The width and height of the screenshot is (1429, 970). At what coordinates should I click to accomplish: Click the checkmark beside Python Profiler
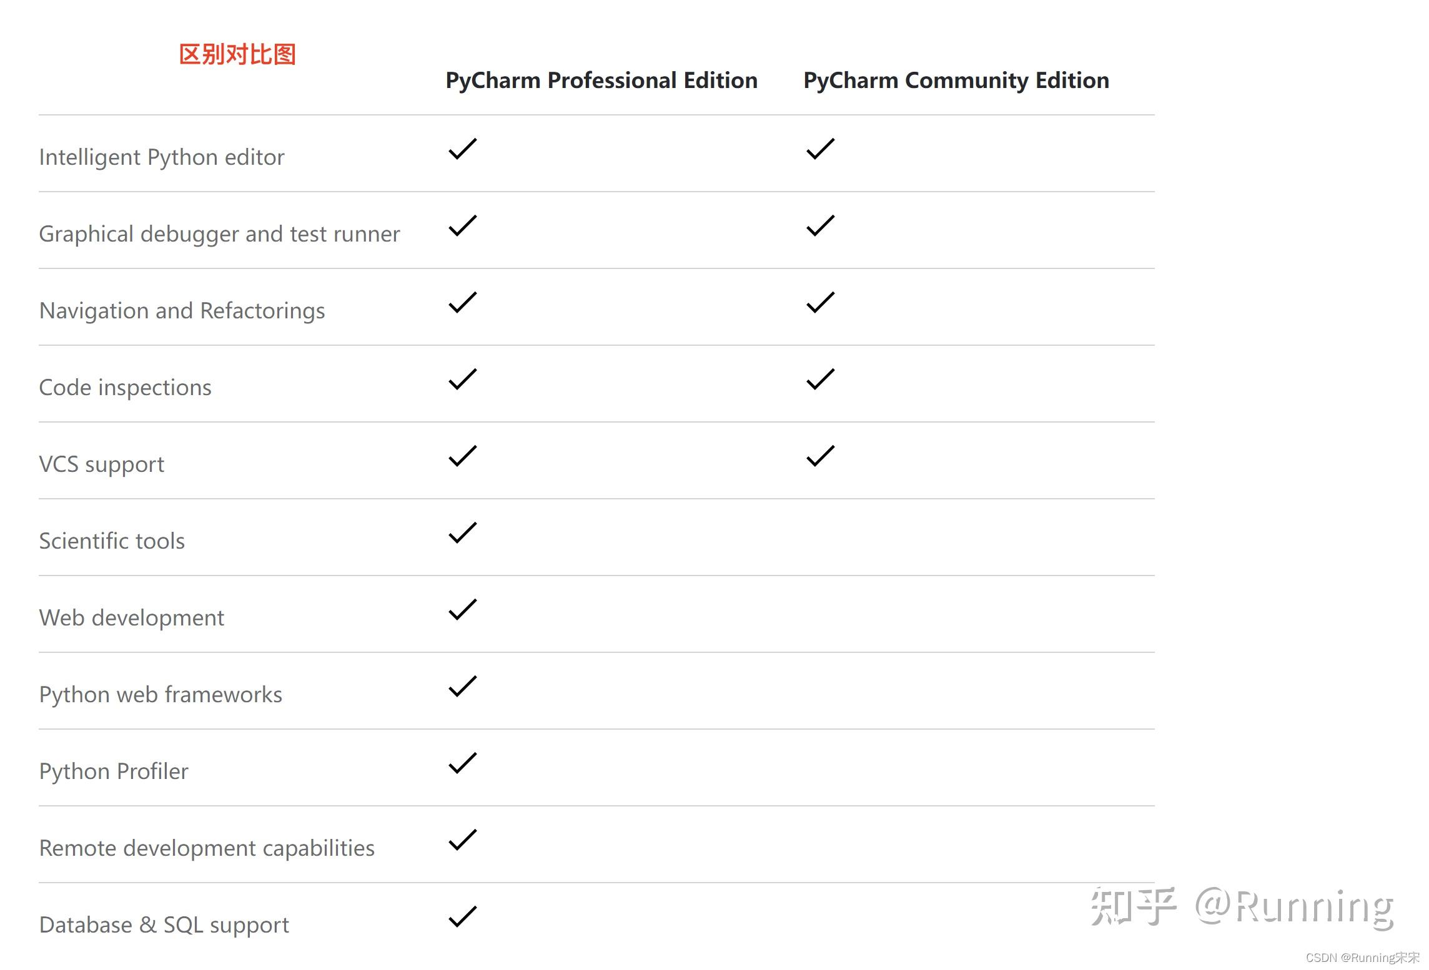coord(463,763)
